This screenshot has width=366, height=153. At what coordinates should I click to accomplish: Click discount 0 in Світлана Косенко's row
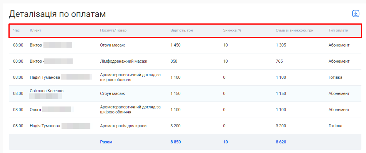click(224, 93)
